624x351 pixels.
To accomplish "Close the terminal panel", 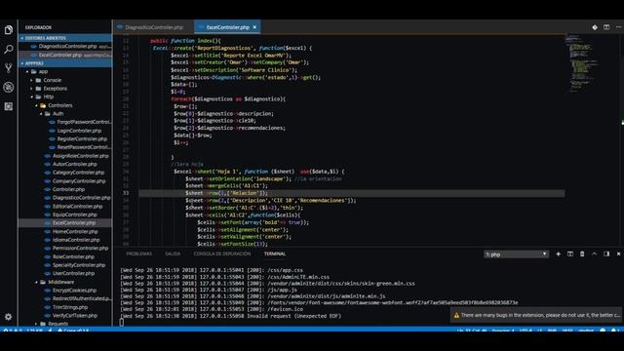I will (619, 253).
